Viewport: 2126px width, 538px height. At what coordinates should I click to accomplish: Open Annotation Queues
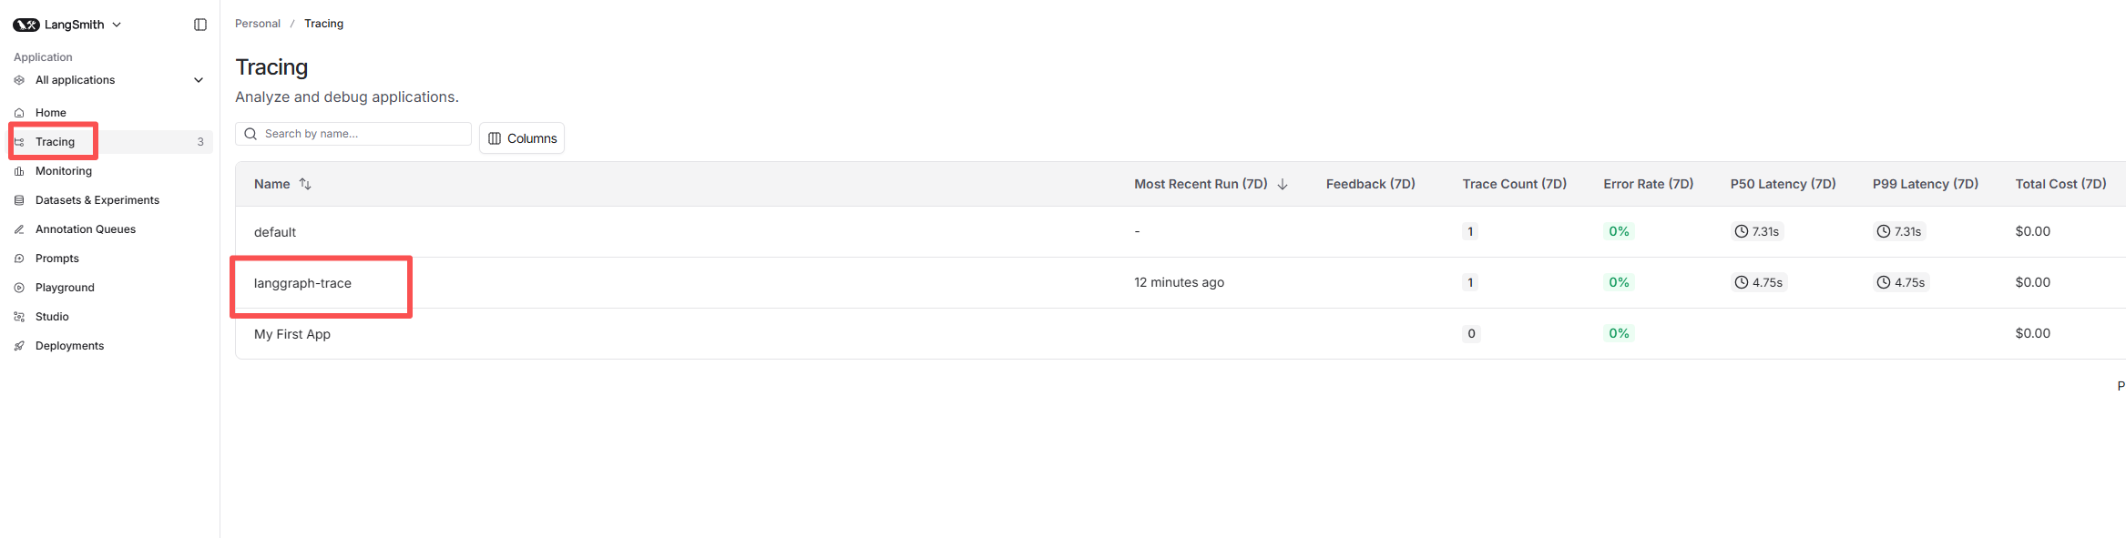86,229
